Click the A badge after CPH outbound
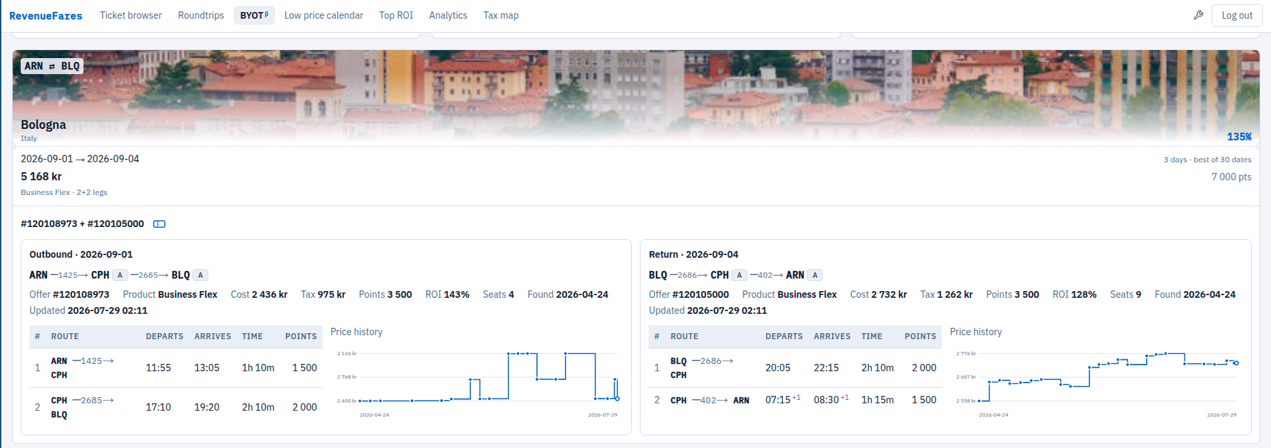1271x448 pixels. 120,275
